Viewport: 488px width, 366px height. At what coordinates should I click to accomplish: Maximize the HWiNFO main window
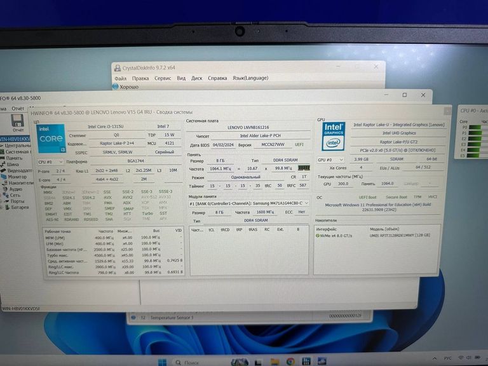405,95
